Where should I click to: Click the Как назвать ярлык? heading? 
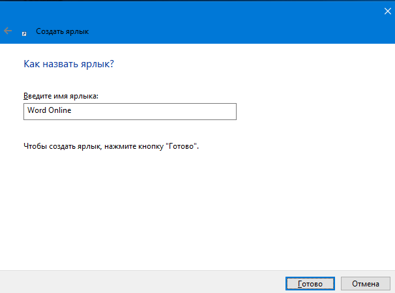[69, 64]
